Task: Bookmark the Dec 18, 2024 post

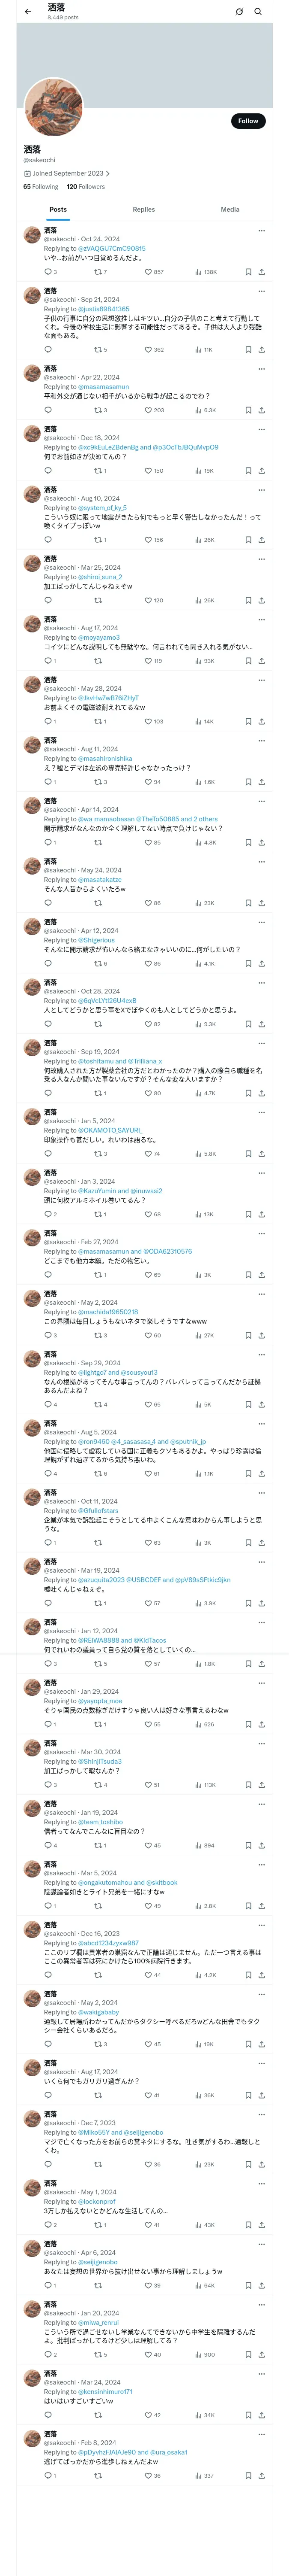Action: [248, 471]
